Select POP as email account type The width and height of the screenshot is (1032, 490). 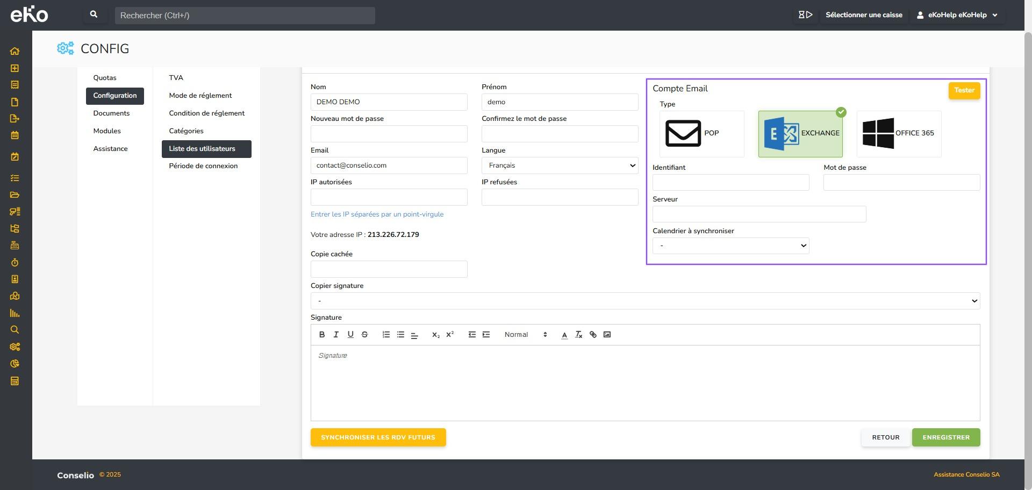pyautogui.click(x=701, y=134)
